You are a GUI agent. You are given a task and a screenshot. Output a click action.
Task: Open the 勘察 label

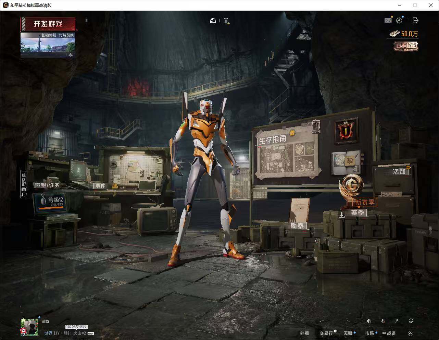[297, 226]
